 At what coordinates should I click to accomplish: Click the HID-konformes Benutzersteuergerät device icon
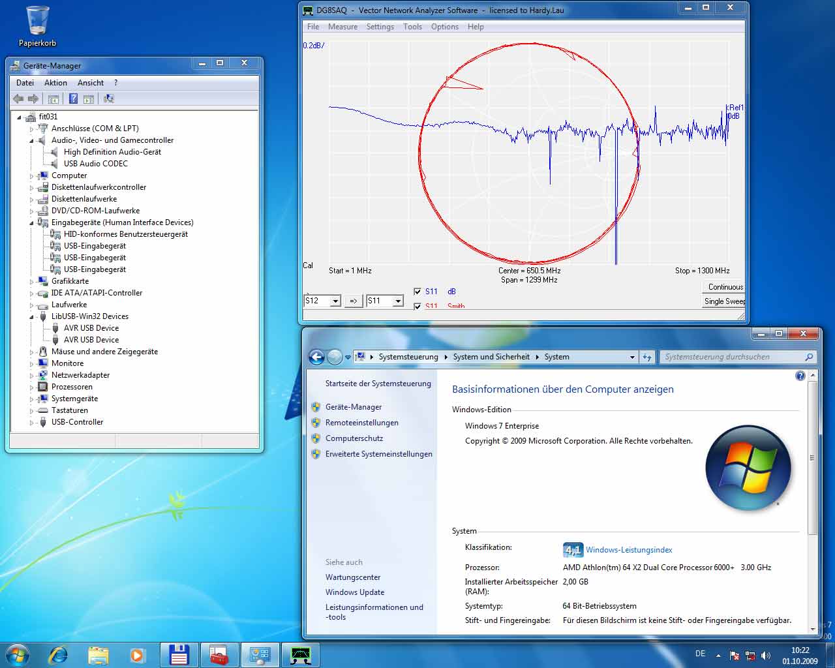[55, 234]
